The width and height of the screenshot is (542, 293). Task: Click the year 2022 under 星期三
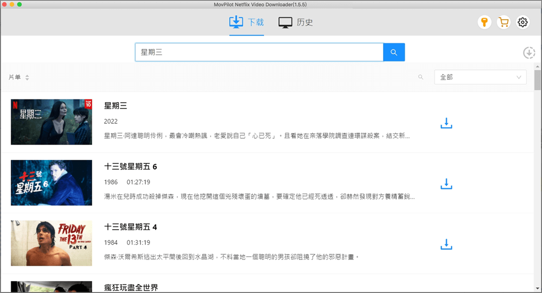coord(111,121)
